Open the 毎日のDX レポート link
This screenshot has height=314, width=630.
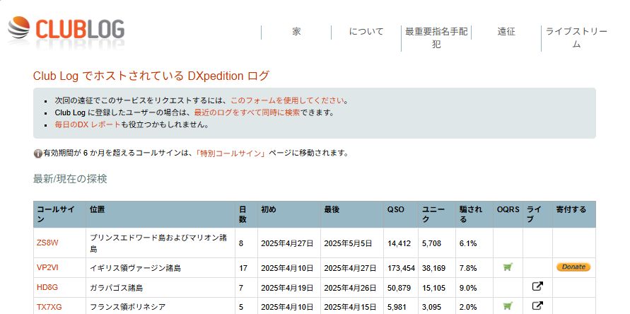(88, 124)
